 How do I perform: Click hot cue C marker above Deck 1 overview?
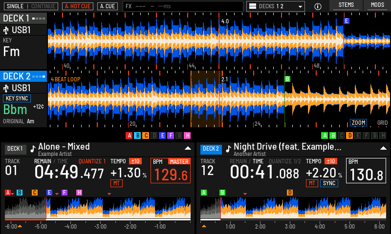(35, 193)
